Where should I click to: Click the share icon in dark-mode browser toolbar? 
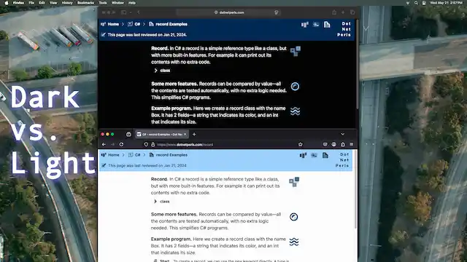click(x=334, y=12)
